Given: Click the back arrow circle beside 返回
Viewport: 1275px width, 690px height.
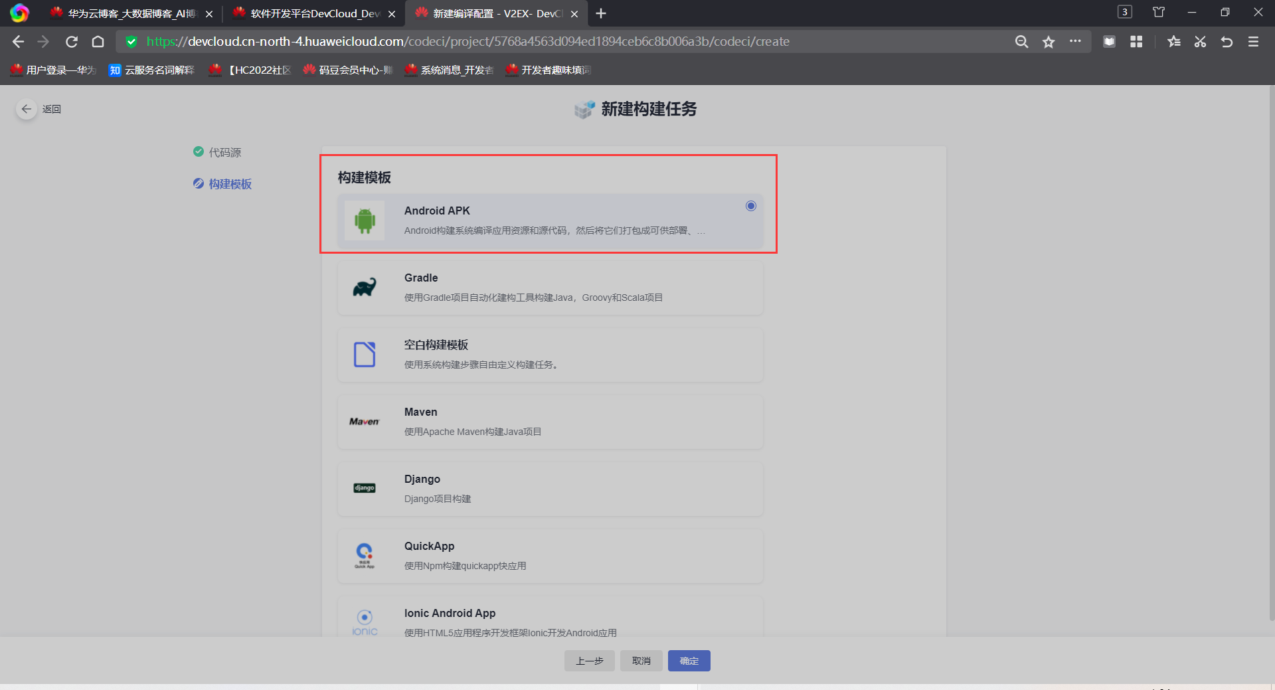Looking at the screenshot, I should (27, 109).
